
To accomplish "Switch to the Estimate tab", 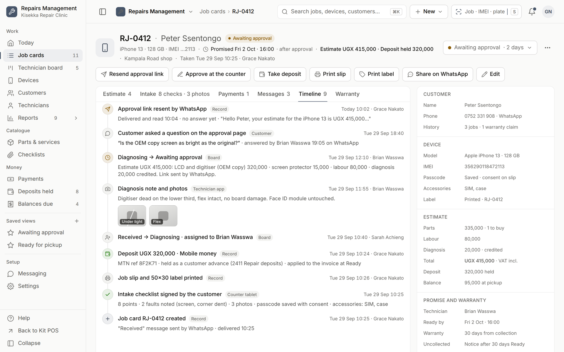I will pyautogui.click(x=117, y=94).
